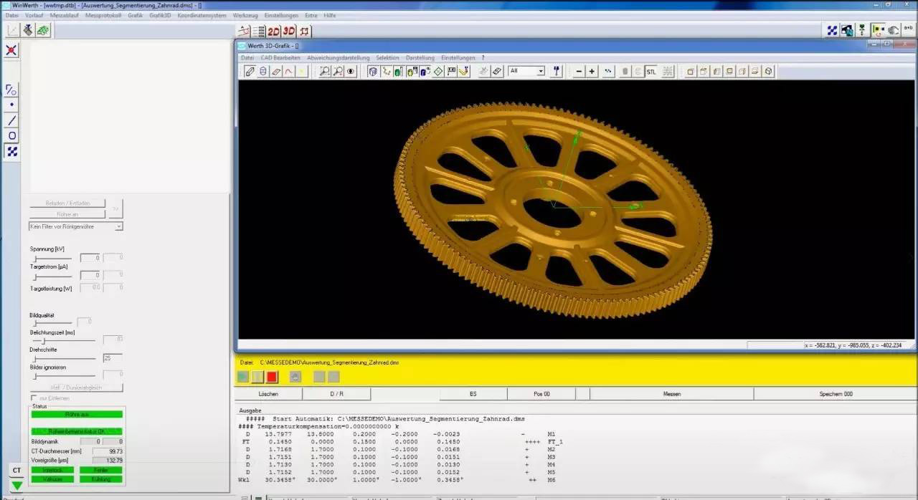Click the sensor icon in top-right toolbar

tap(863, 30)
